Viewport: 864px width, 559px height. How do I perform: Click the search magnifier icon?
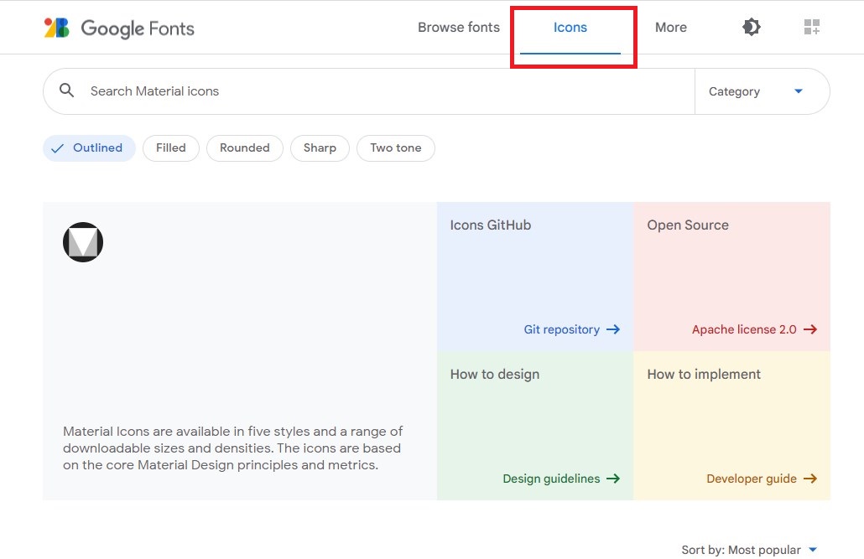coord(66,91)
